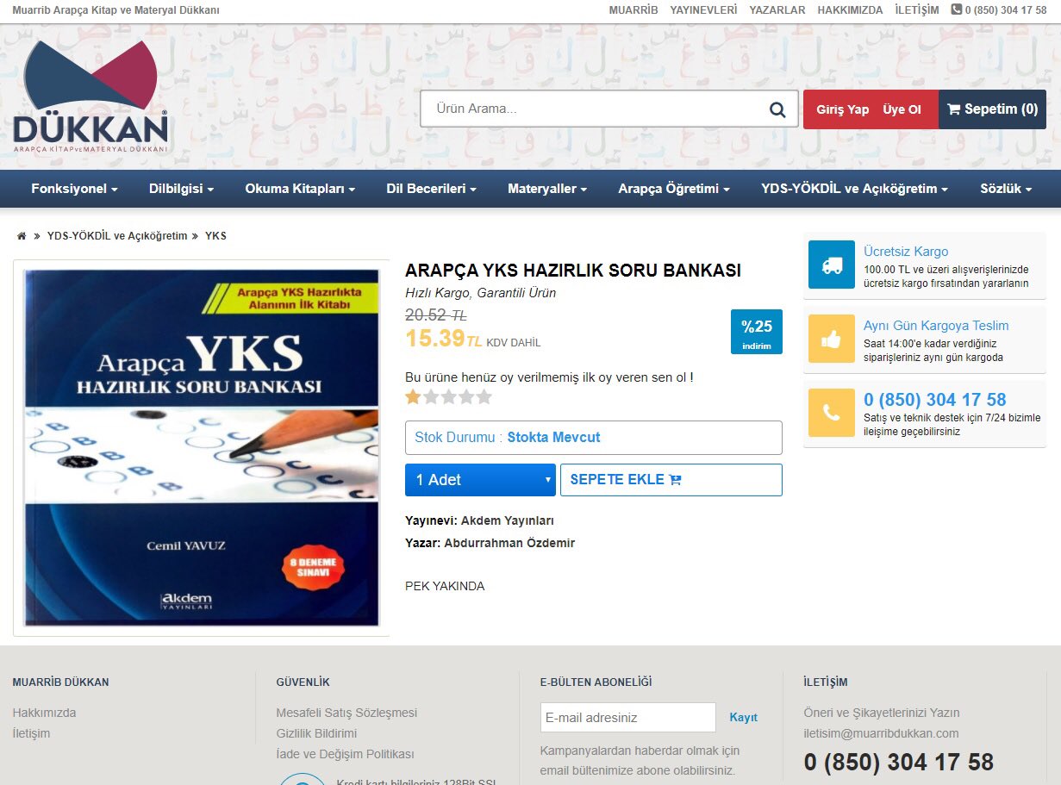The height and width of the screenshot is (785, 1061).
Task: Rate the product three stars
Action: click(448, 396)
